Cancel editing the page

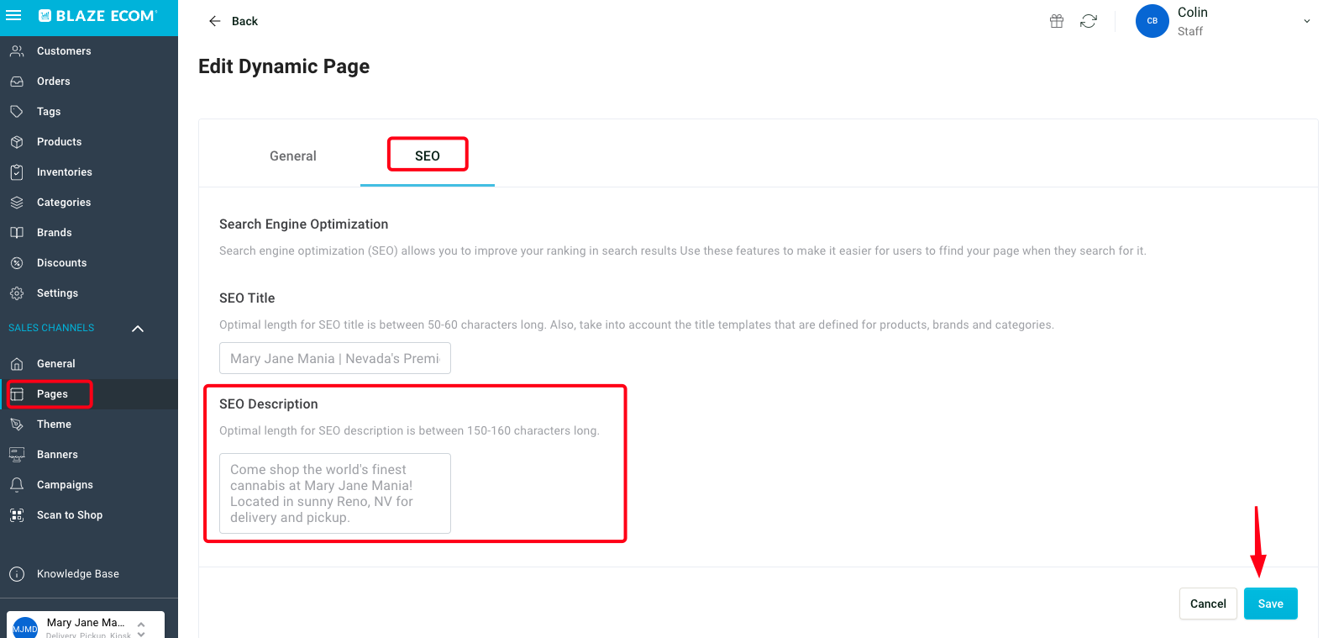click(1208, 604)
